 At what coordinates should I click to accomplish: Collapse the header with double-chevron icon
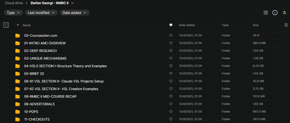284,12
